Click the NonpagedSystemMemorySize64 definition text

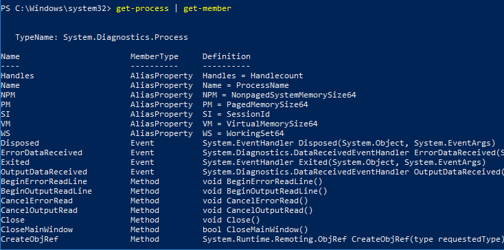click(x=293, y=95)
